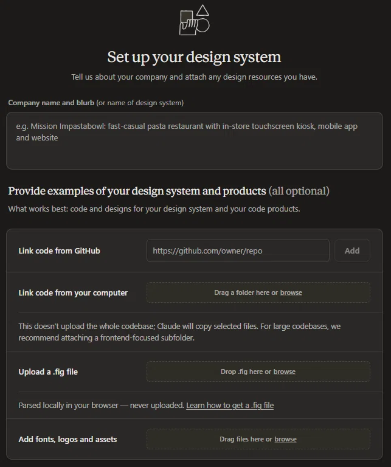
Task: Click the Drop .fig here drop zone
Action: [258, 372]
